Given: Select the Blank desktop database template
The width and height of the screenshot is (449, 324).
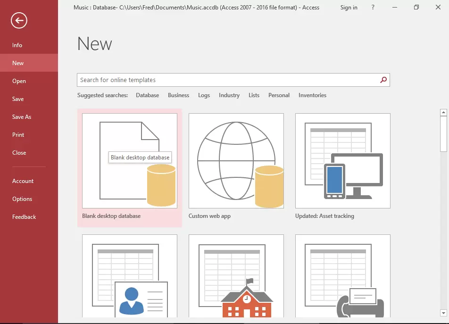Looking at the screenshot, I should 130,161.
